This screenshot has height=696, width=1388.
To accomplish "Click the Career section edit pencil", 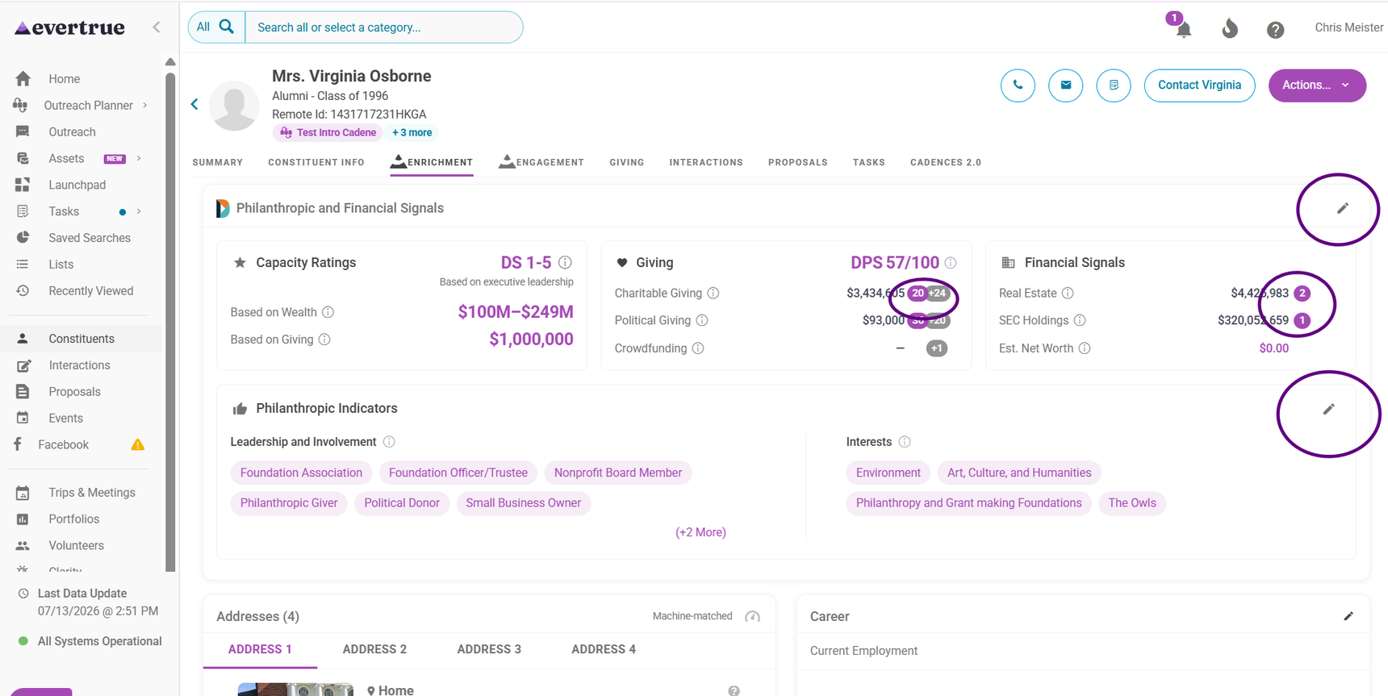I will pyautogui.click(x=1348, y=616).
